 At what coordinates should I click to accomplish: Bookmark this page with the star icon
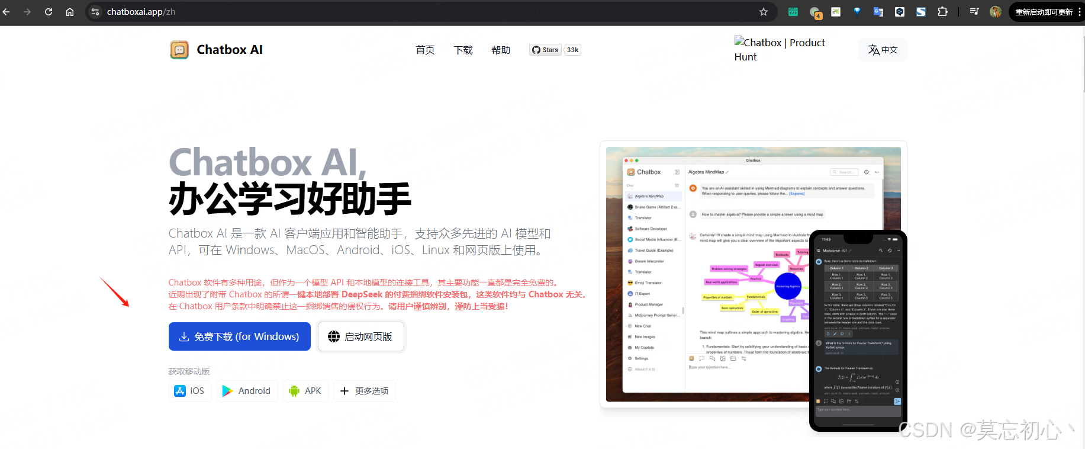pos(764,12)
